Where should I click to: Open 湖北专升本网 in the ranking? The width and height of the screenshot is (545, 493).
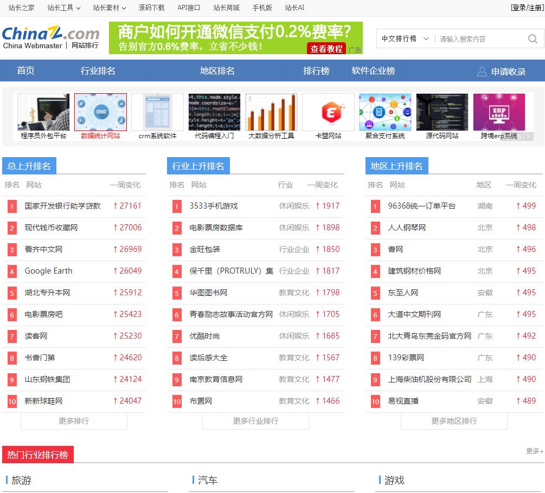tap(47, 293)
